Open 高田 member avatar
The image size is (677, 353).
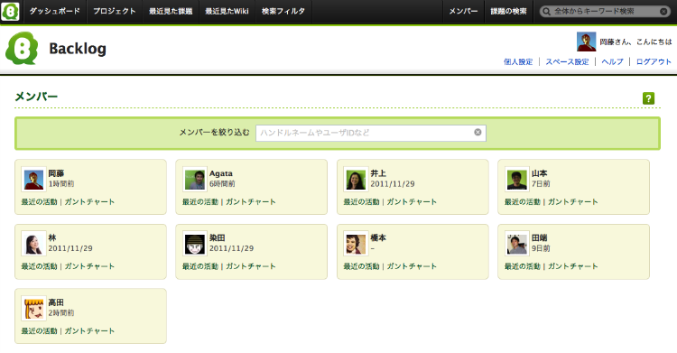pos(33,309)
